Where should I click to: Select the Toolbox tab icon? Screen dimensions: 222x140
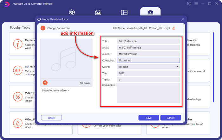point(150,13)
